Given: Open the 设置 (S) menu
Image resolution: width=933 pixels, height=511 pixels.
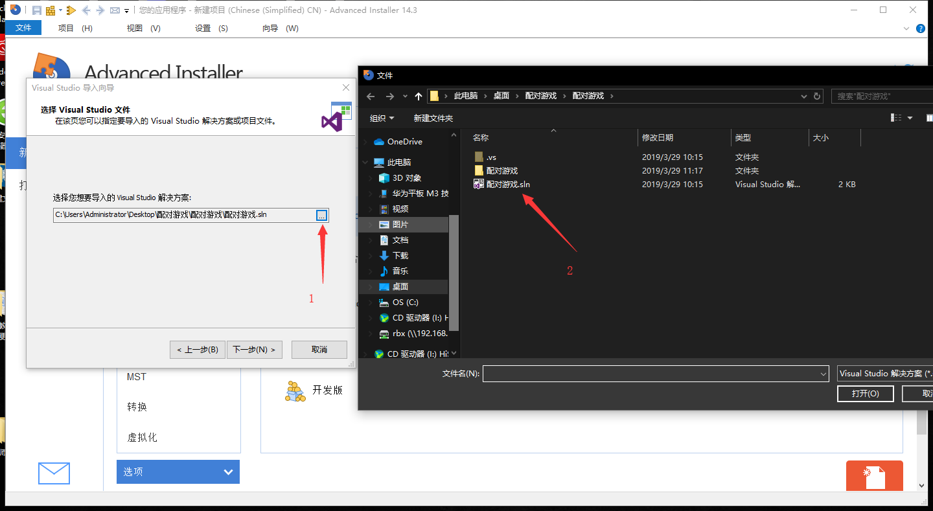Looking at the screenshot, I should click(x=211, y=28).
